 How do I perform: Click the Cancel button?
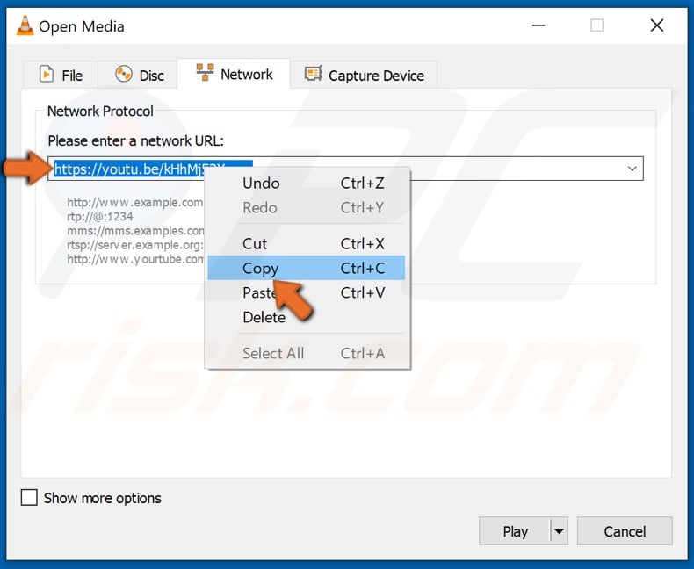(x=625, y=531)
